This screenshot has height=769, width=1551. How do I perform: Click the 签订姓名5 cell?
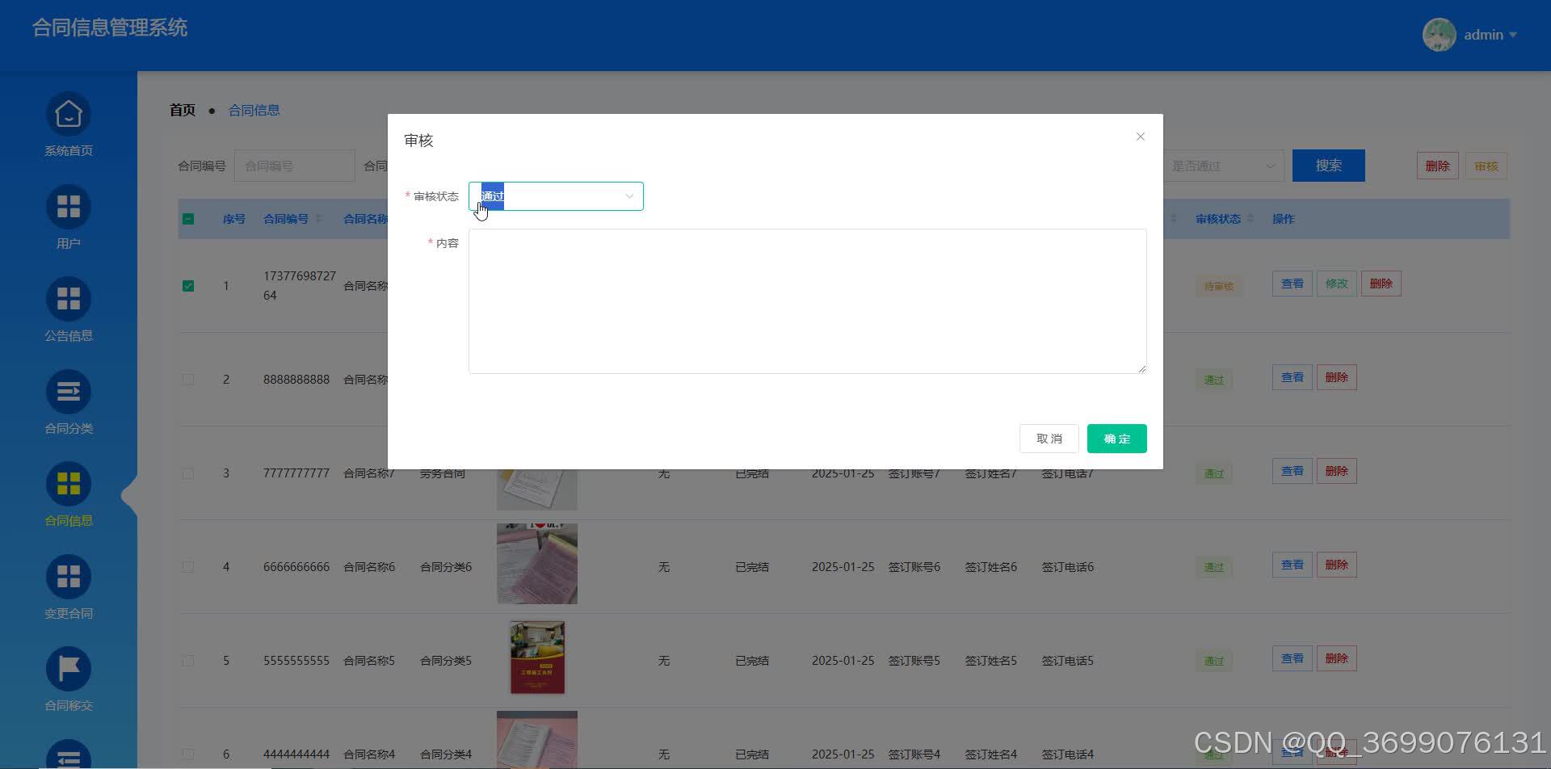[x=991, y=661]
